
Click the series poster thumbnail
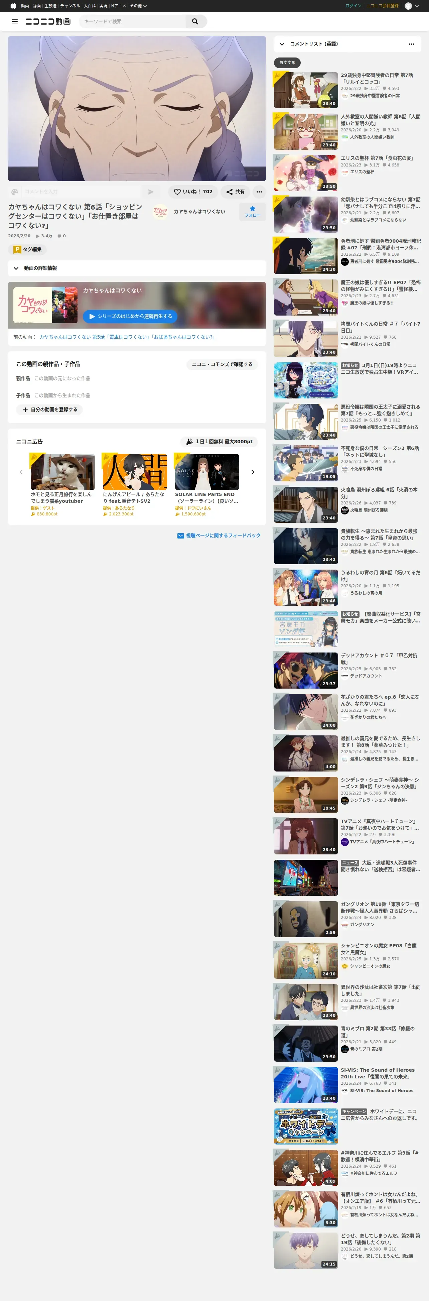45,305
